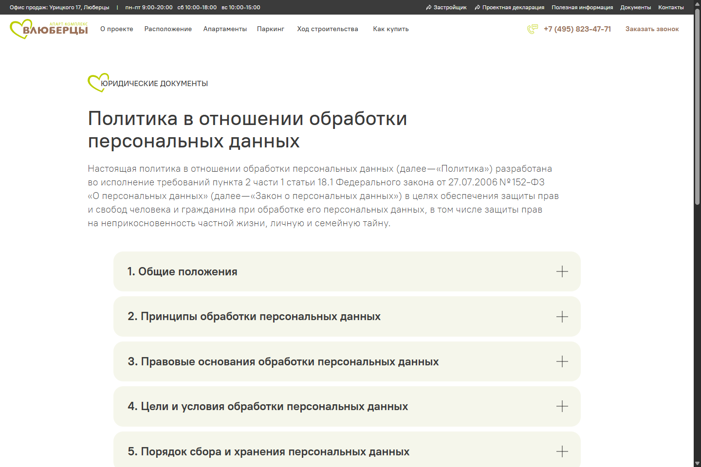Click the plus icon on Общие положения

pos(562,271)
